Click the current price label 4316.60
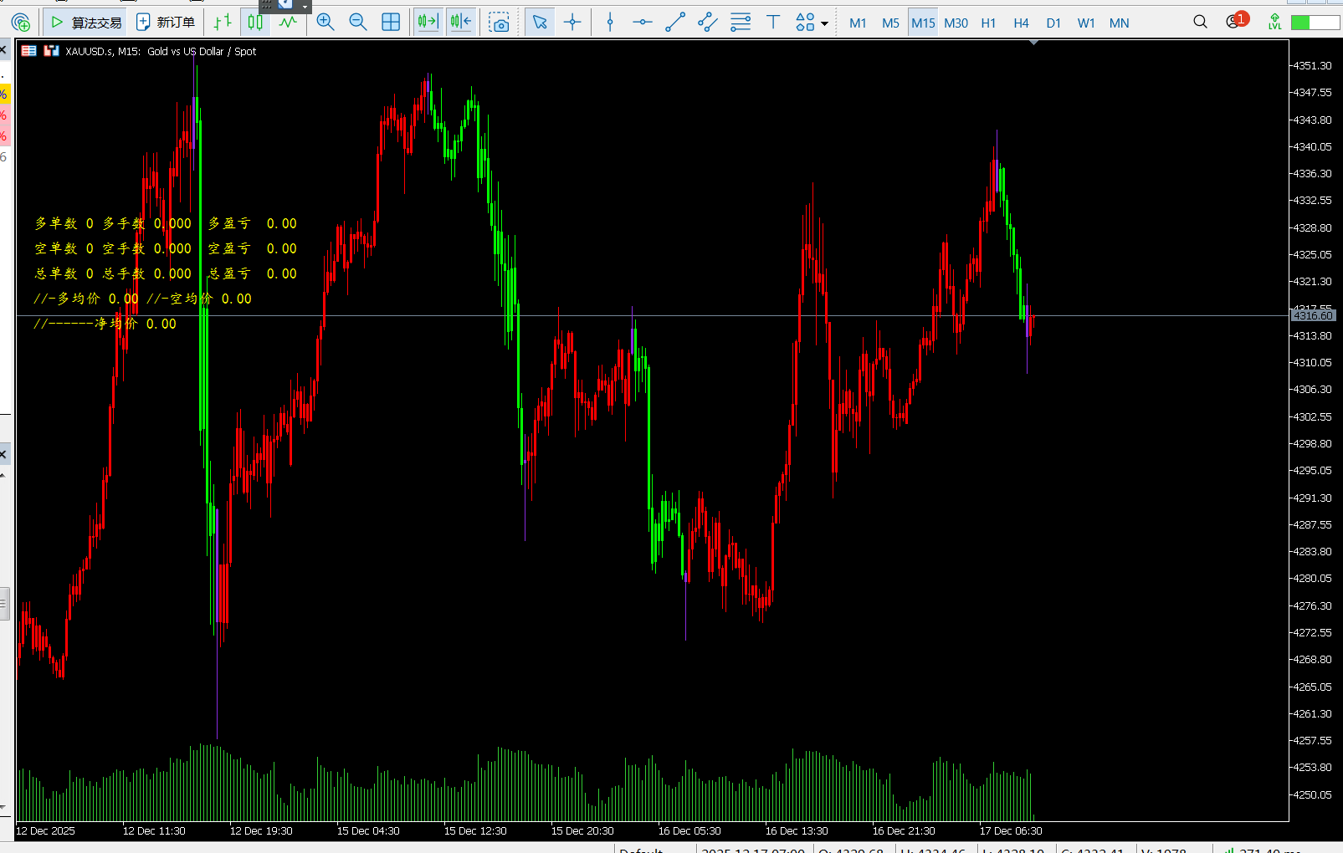The width and height of the screenshot is (1343, 853). click(x=1313, y=315)
